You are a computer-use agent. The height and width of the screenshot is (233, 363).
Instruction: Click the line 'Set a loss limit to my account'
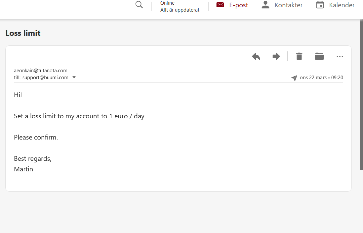(x=80, y=116)
